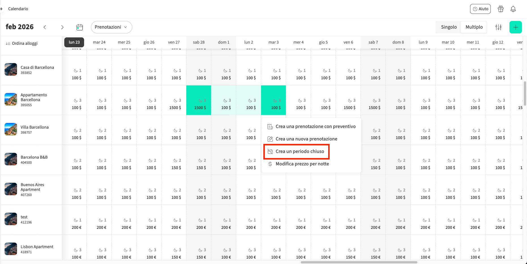Image resolution: width=527 pixels, height=264 pixels.
Task: Switch to Singolo view mode
Action: click(449, 27)
